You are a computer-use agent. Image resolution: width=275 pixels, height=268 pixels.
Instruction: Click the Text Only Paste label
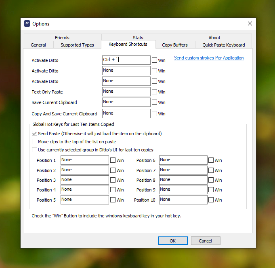point(47,92)
